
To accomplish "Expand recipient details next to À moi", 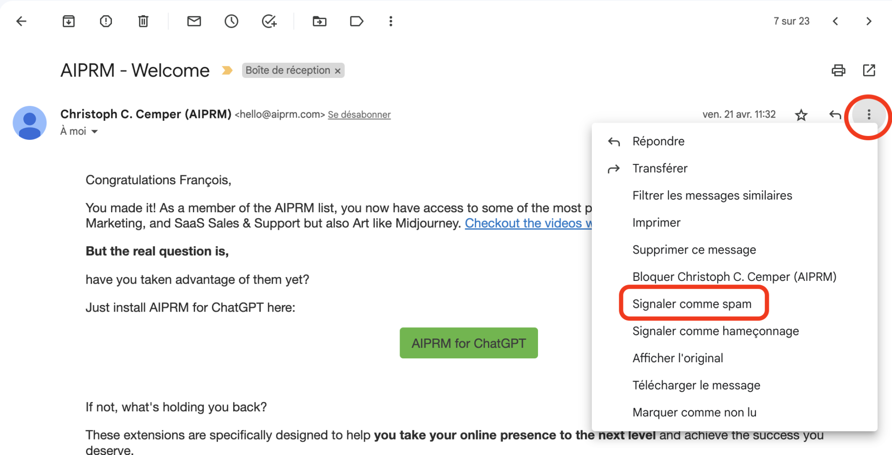I will click(x=94, y=132).
